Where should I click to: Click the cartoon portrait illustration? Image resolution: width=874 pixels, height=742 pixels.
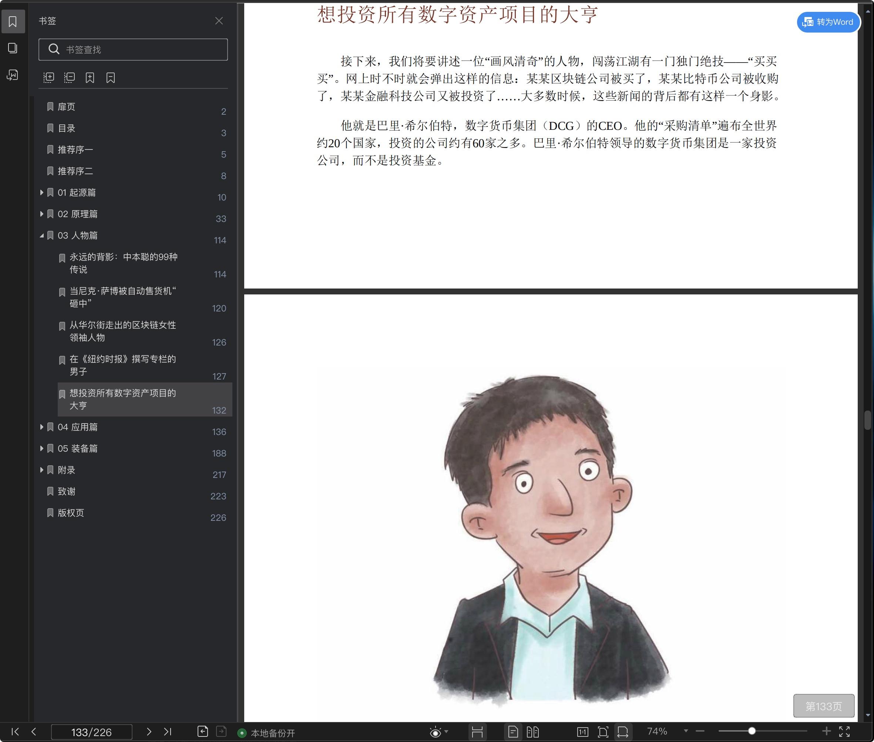tap(551, 540)
